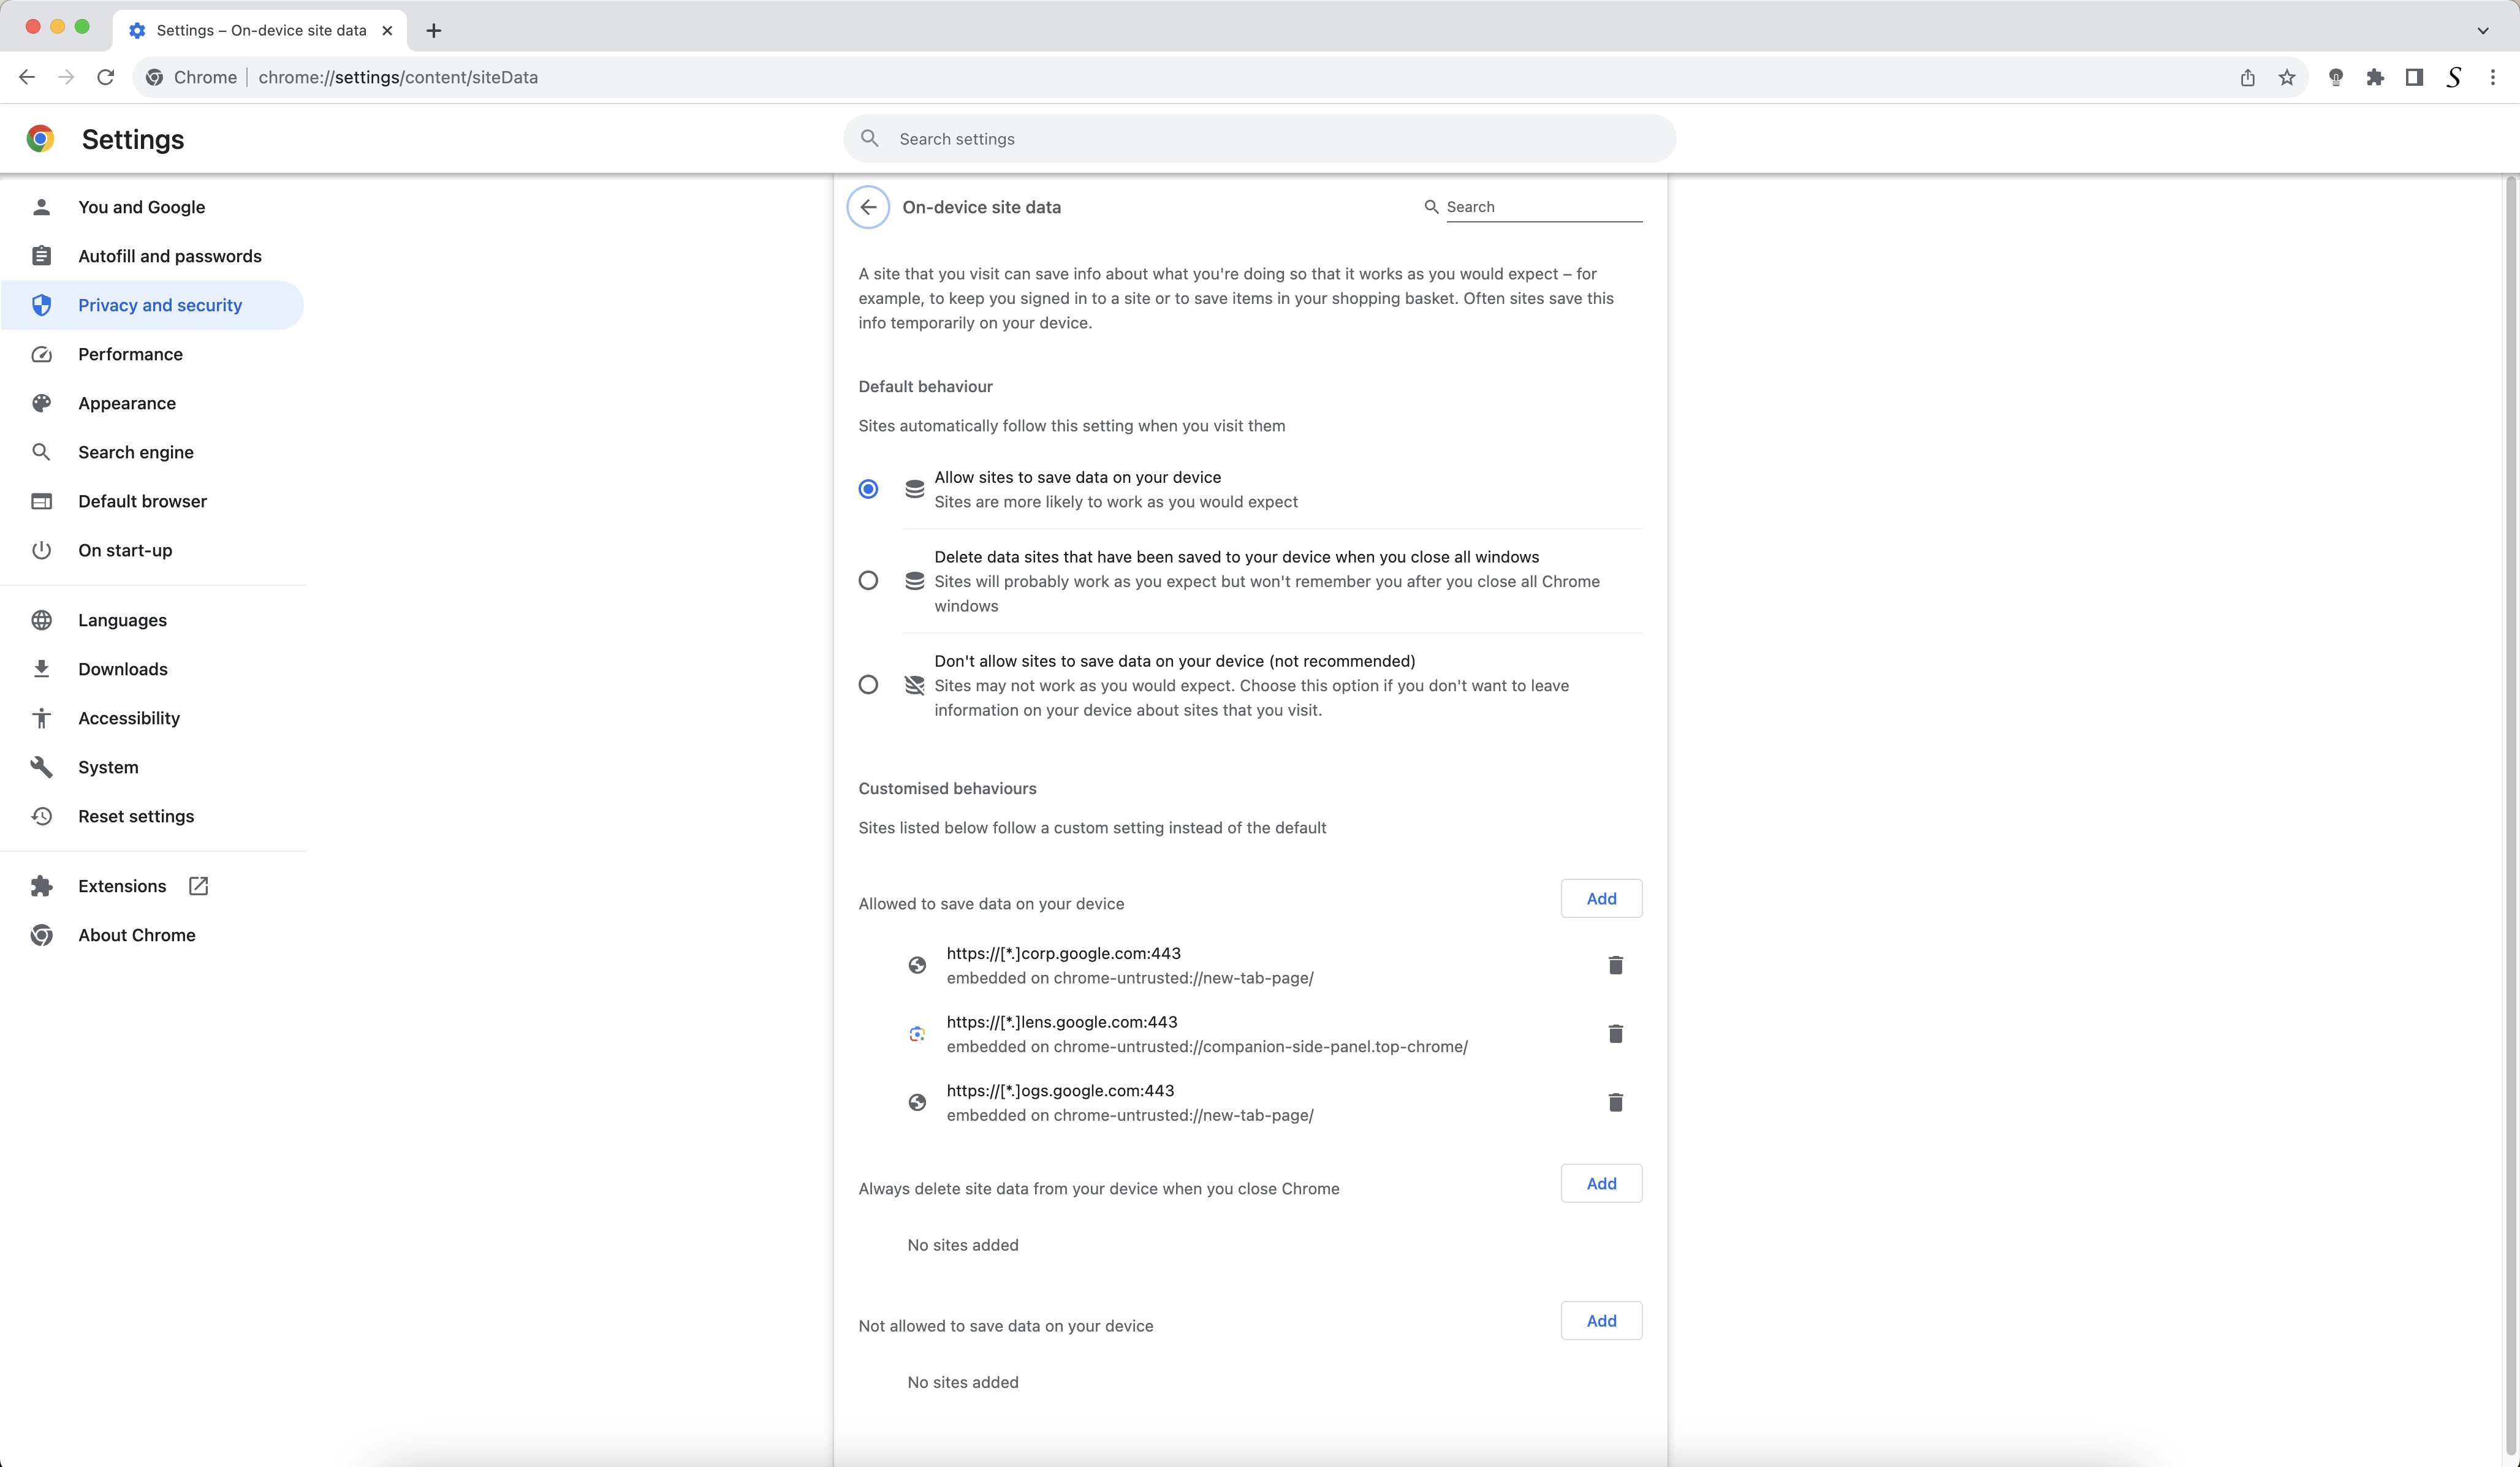The width and height of the screenshot is (2520, 1467).
Task: Select Allow sites to save data
Action: coord(868,489)
